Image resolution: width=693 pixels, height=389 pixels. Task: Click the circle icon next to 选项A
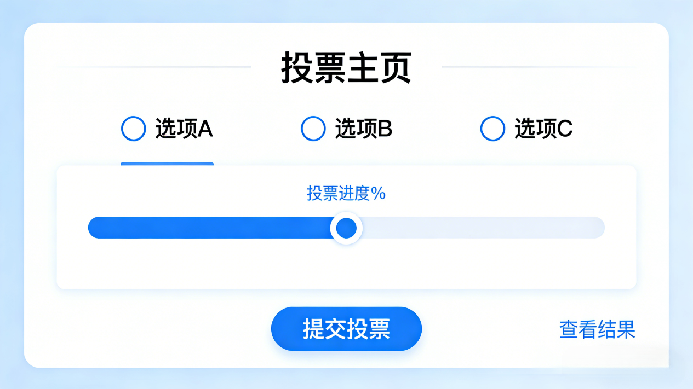click(x=133, y=129)
